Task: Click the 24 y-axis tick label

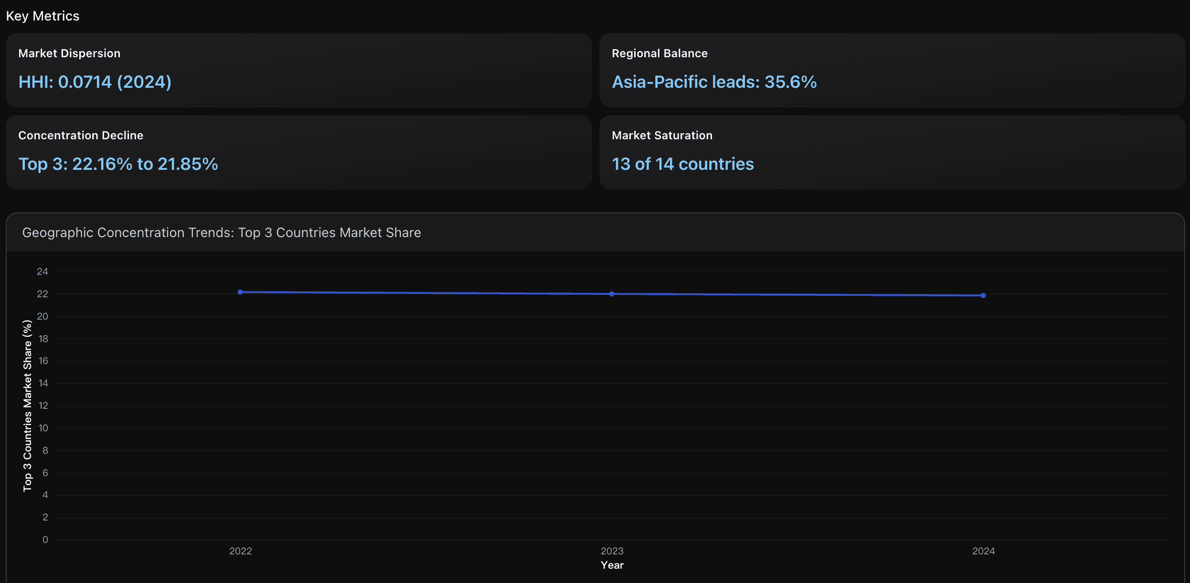Action: pos(42,271)
